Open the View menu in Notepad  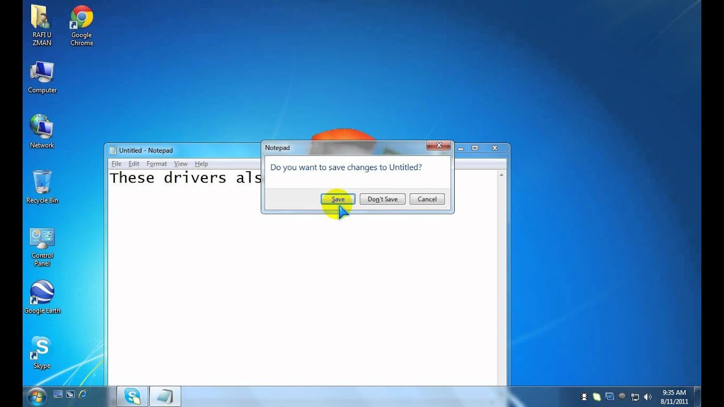tap(180, 164)
